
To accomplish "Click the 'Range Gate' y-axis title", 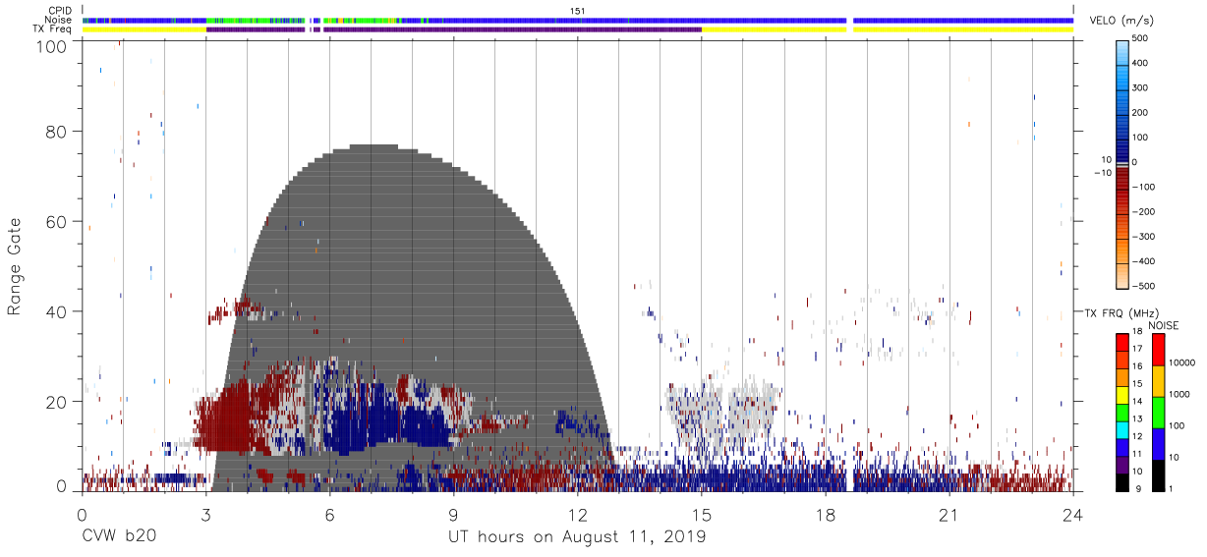I will tap(15, 266).
